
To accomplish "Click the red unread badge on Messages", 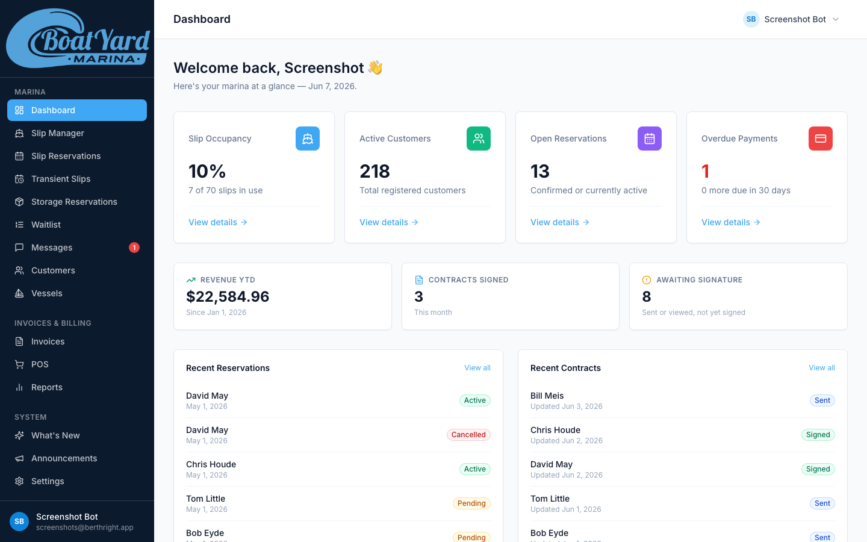I will 134,248.
